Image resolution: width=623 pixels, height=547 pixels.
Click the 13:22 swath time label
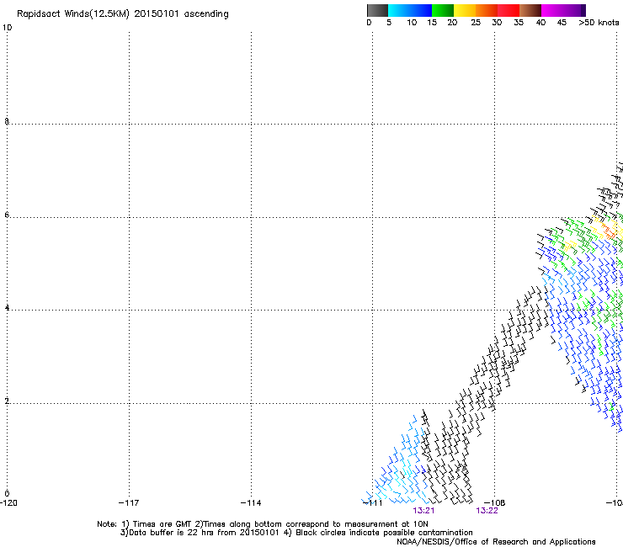487,511
